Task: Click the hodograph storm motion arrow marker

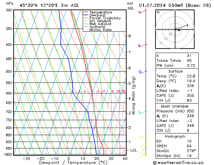Action: click(179, 30)
